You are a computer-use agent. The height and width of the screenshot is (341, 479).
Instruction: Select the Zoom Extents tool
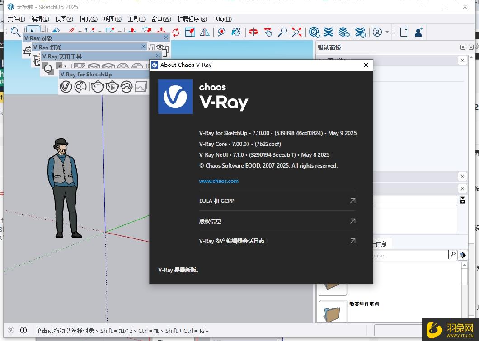tap(297, 32)
